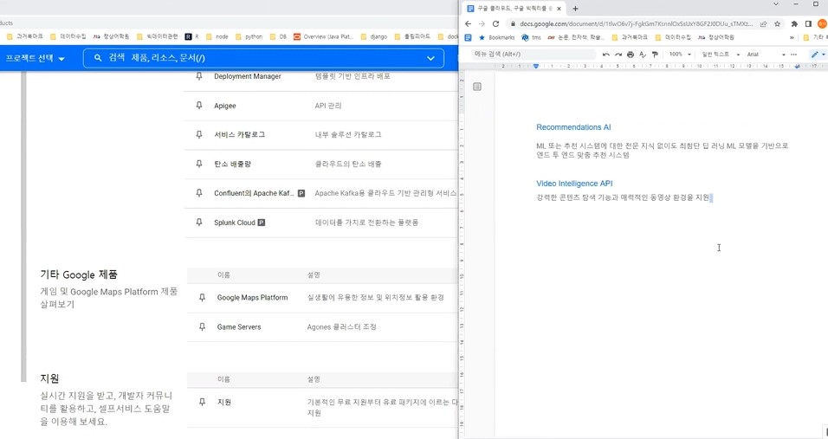Image resolution: width=828 pixels, height=439 pixels.
Task: Show hidden bookmarks overflow chevron
Action: 792,37
